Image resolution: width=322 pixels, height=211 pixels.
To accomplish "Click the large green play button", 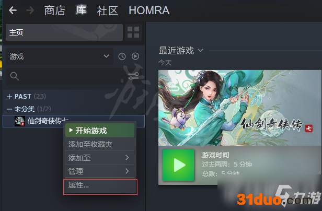I will (178, 165).
